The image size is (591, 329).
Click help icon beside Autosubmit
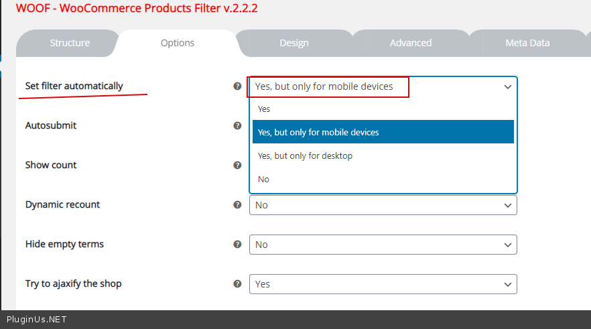(237, 125)
